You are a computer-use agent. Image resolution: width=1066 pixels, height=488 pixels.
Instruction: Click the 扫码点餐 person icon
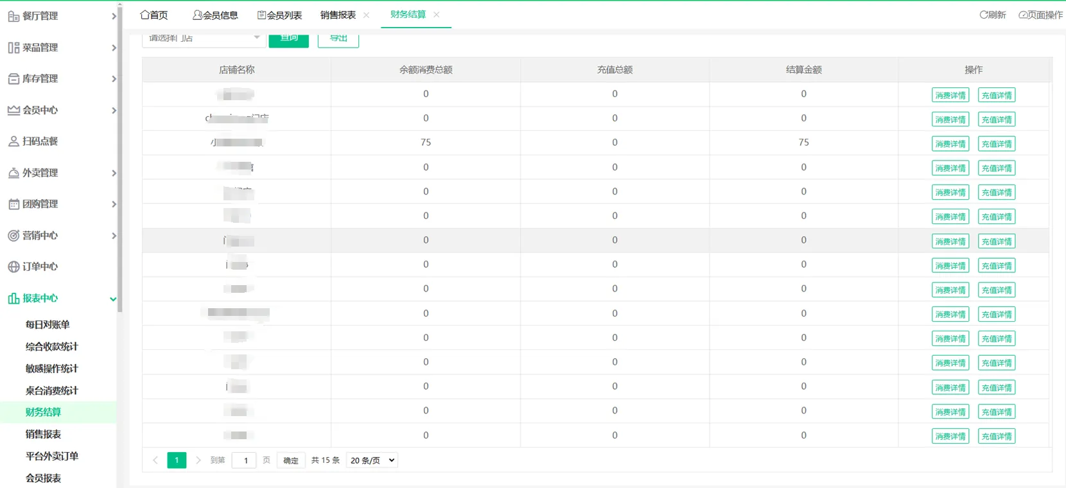(x=13, y=141)
